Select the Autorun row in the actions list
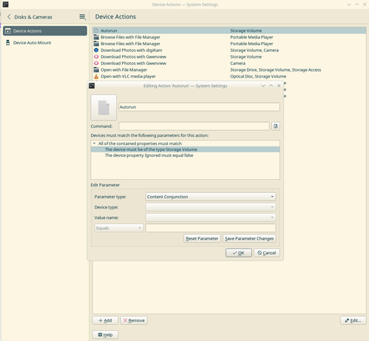This screenshot has height=341, width=369. [229, 30]
